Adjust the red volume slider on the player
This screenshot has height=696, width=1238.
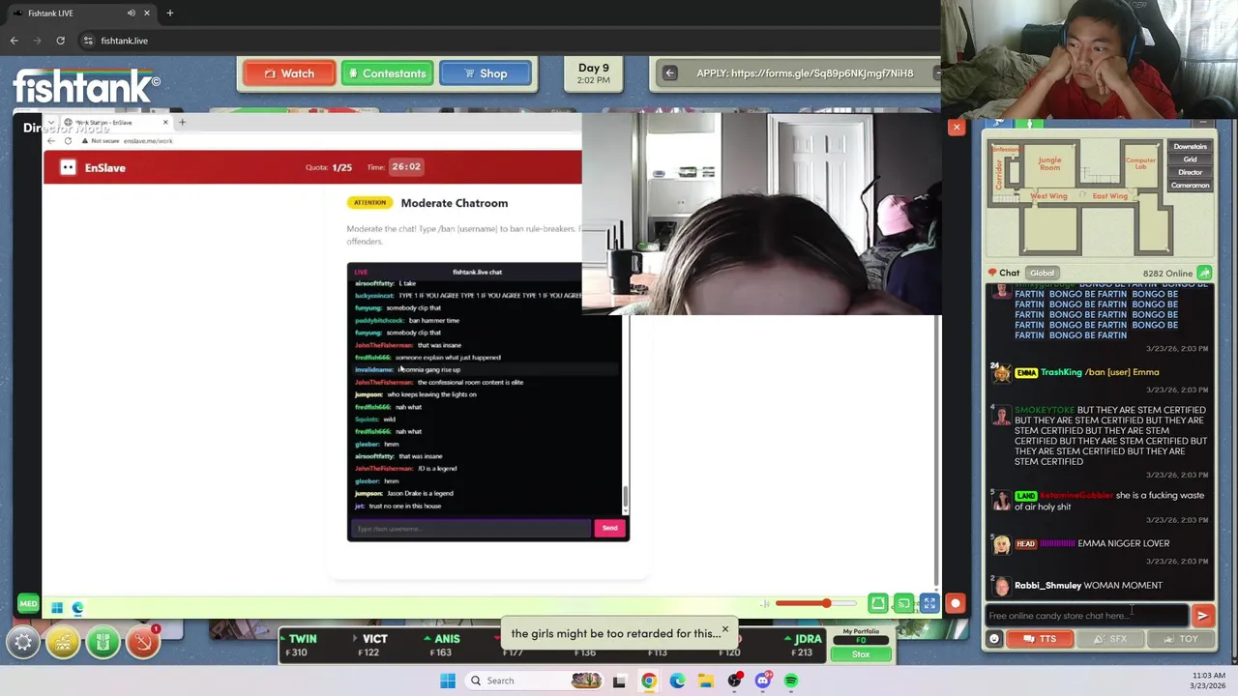coord(815,604)
